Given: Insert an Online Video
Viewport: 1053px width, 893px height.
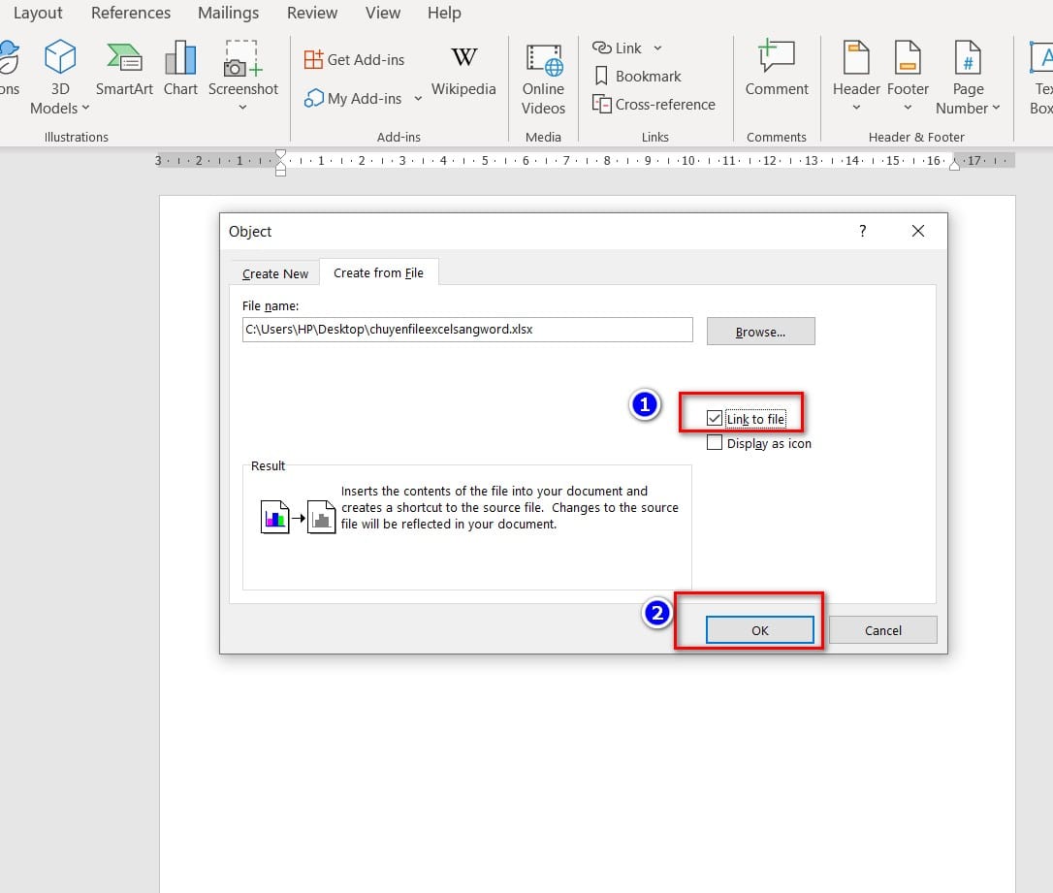Looking at the screenshot, I should (543, 80).
